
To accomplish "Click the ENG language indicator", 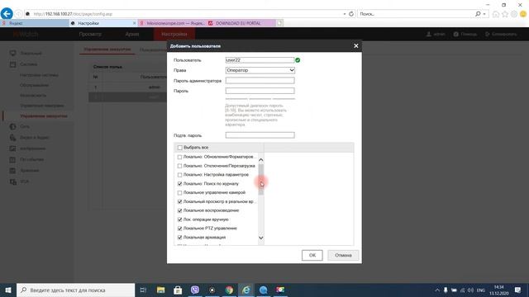I will 481,290.
